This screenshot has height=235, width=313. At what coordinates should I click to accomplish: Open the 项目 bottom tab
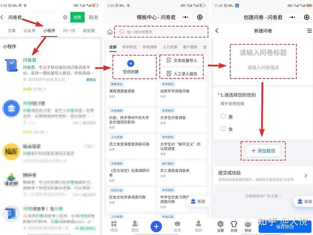point(114,226)
